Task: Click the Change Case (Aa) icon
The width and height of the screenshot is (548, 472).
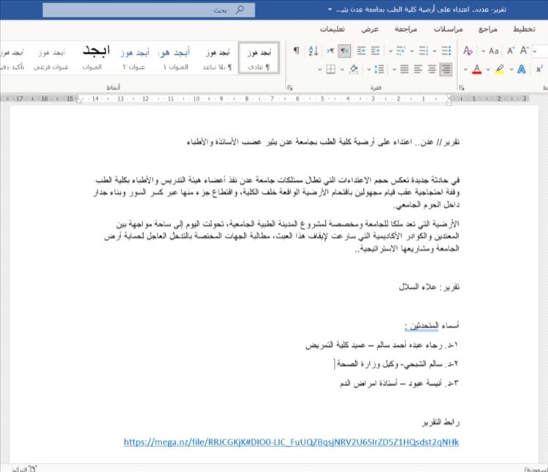Action: click(x=493, y=51)
